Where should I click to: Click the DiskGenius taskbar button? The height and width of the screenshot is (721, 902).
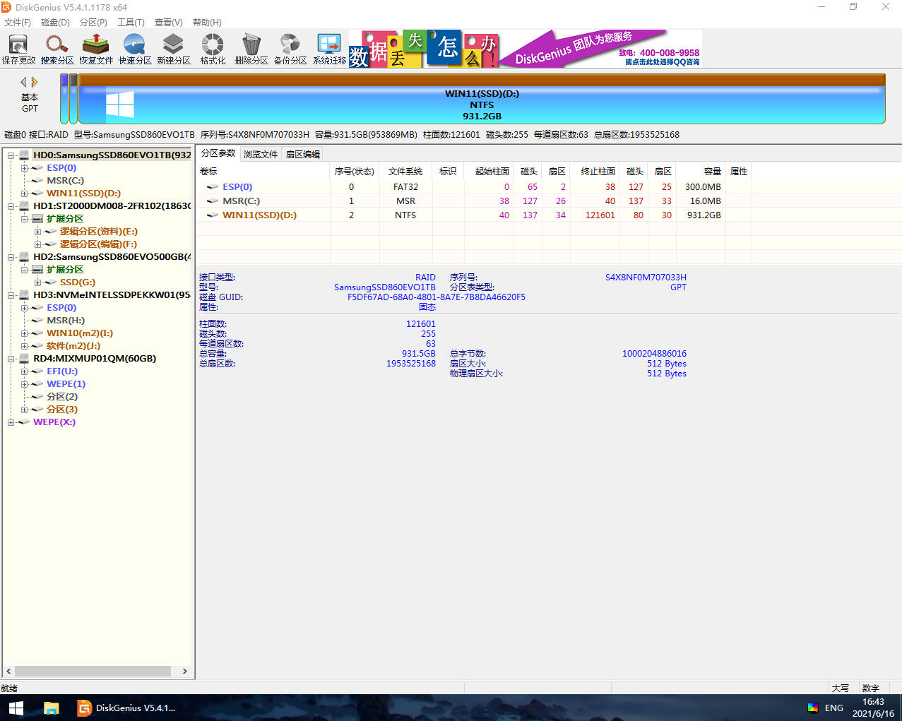coord(126,708)
